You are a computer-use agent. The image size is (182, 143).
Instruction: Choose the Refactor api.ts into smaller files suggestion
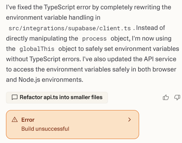tap(57, 97)
